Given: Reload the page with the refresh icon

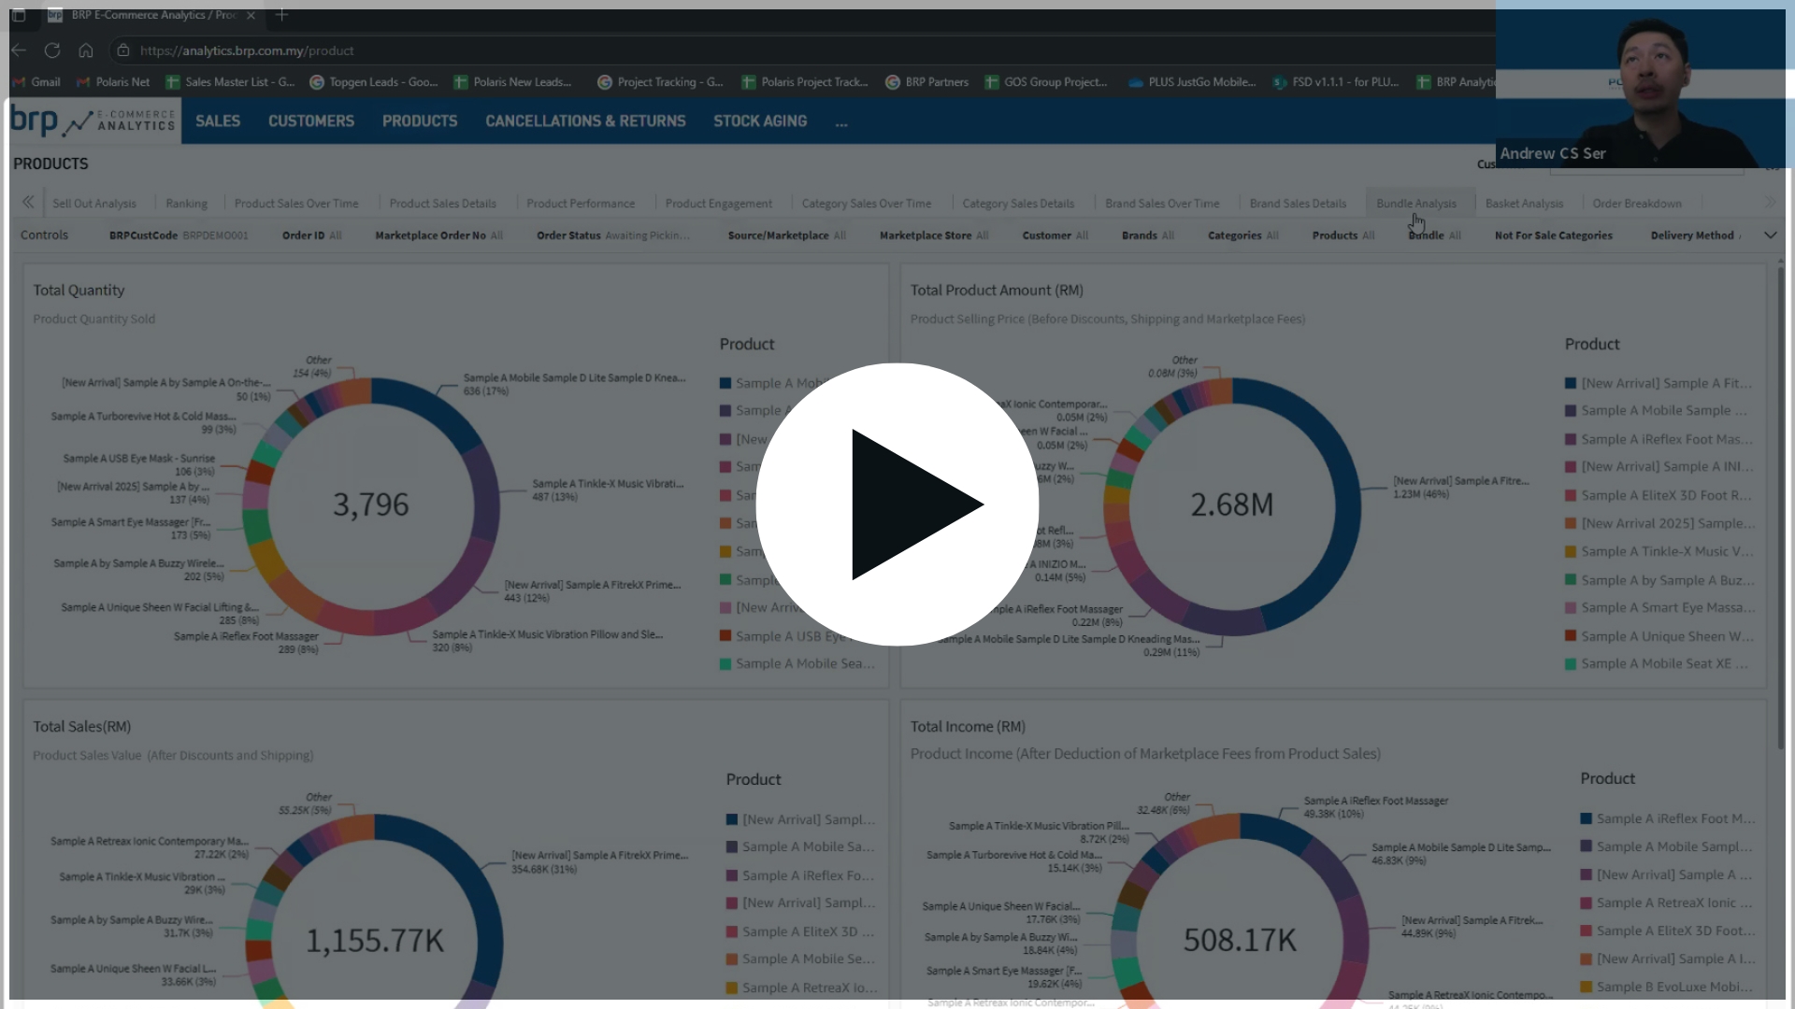Looking at the screenshot, I should [x=52, y=50].
